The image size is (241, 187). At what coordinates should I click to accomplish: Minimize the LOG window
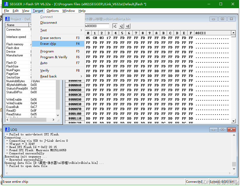[214, 130]
